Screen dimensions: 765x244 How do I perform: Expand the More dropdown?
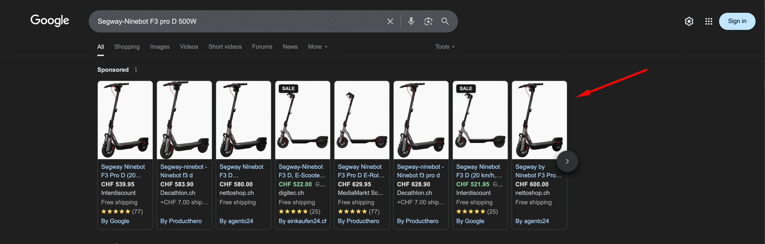(318, 47)
